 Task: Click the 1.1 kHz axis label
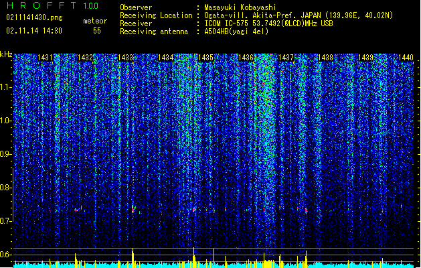tap(6, 87)
